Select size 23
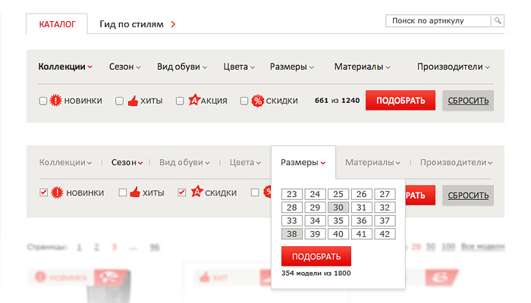 292,194
